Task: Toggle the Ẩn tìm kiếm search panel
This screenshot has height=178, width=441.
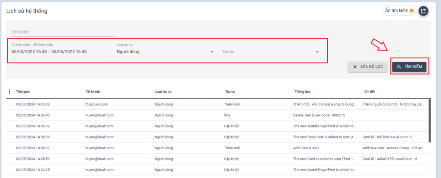Action: pyautogui.click(x=399, y=11)
